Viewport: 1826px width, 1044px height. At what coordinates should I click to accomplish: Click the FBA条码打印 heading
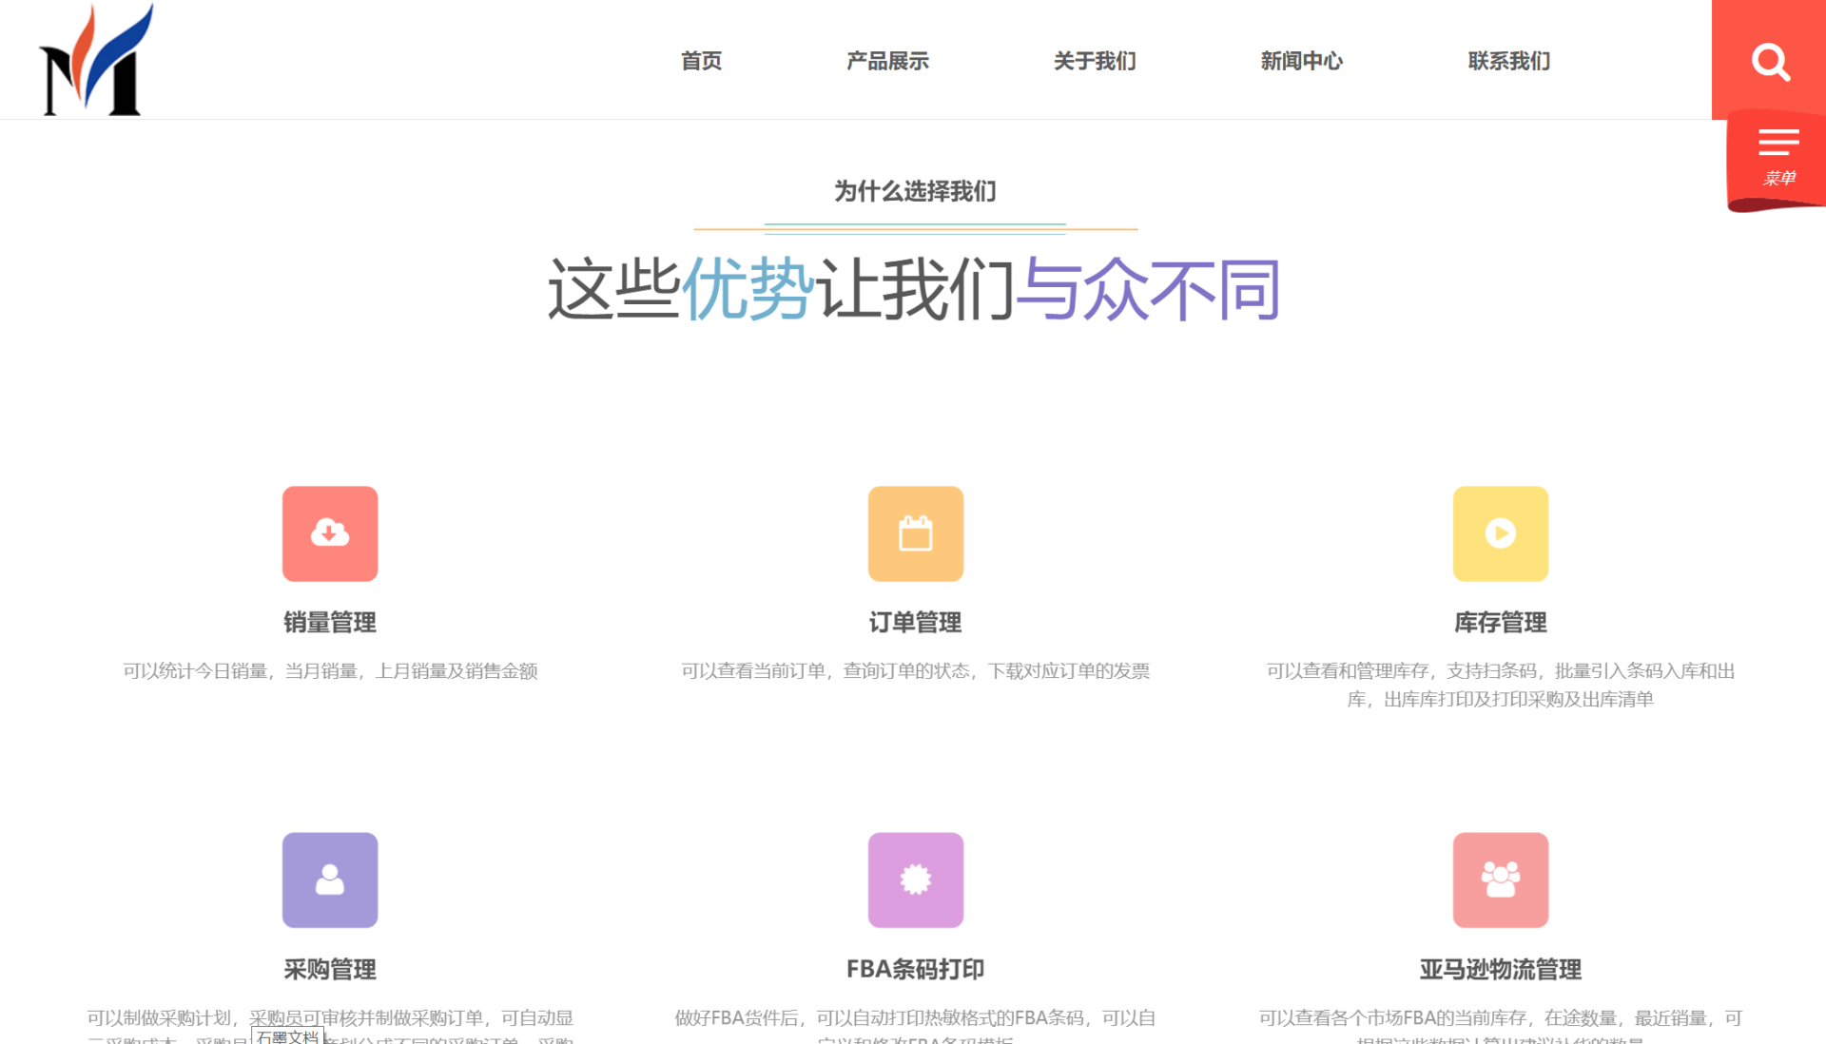click(x=915, y=969)
